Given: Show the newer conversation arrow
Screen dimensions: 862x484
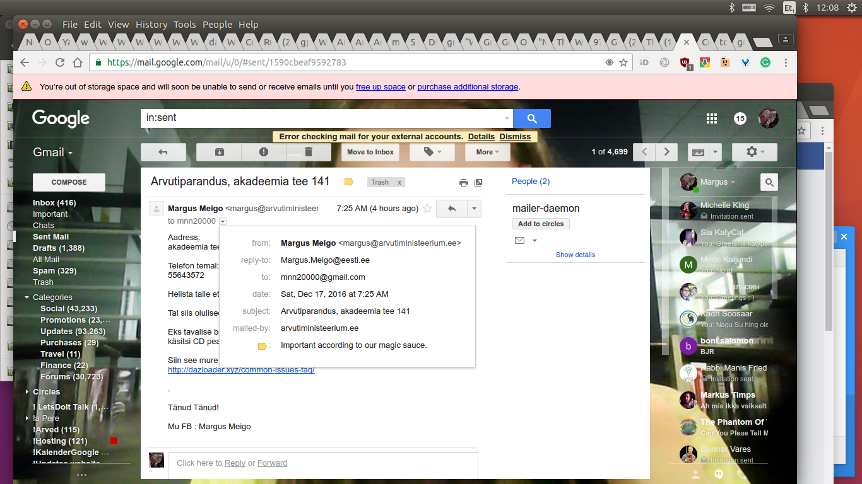Looking at the screenshot, I should pos(644,152).
